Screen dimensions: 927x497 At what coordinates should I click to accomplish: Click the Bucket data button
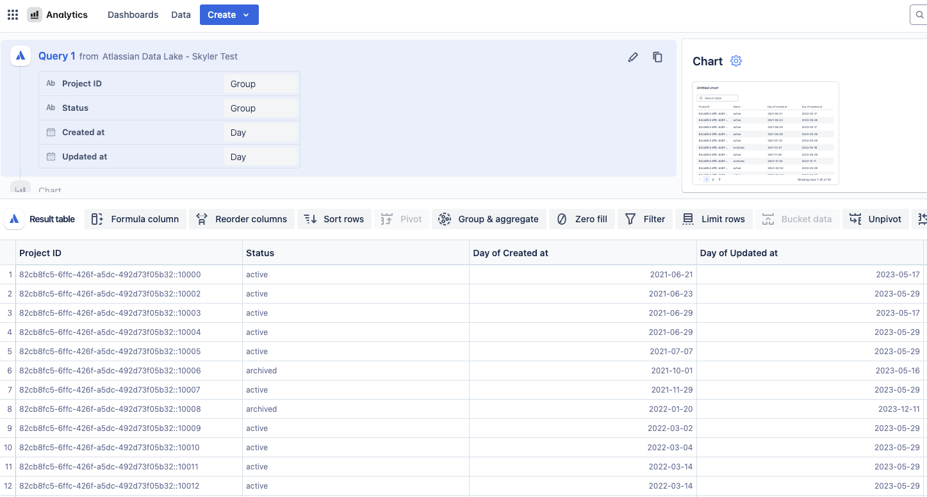797,219
